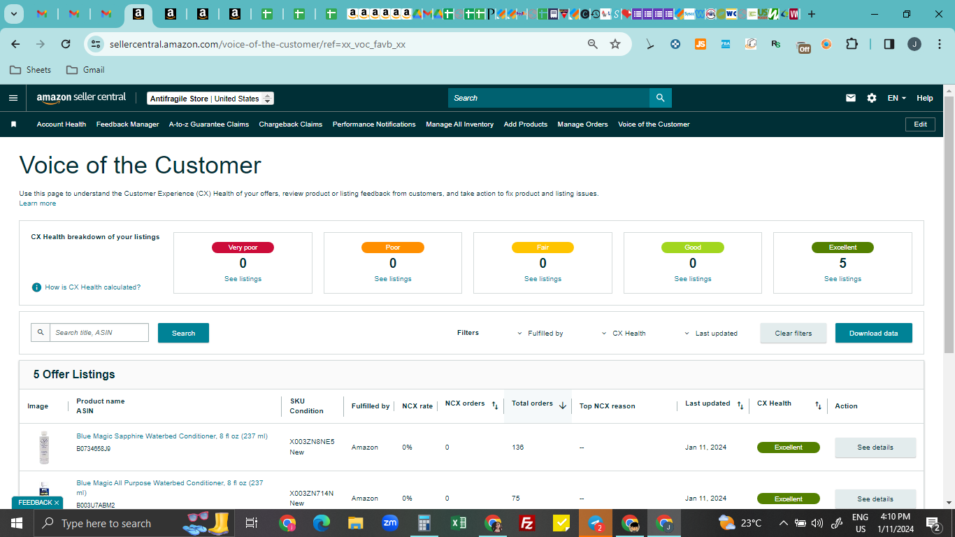The height and width of the screenshot is (537, 955).
Task: Sort by CX Health column arrows
Action: click(818, 406)
